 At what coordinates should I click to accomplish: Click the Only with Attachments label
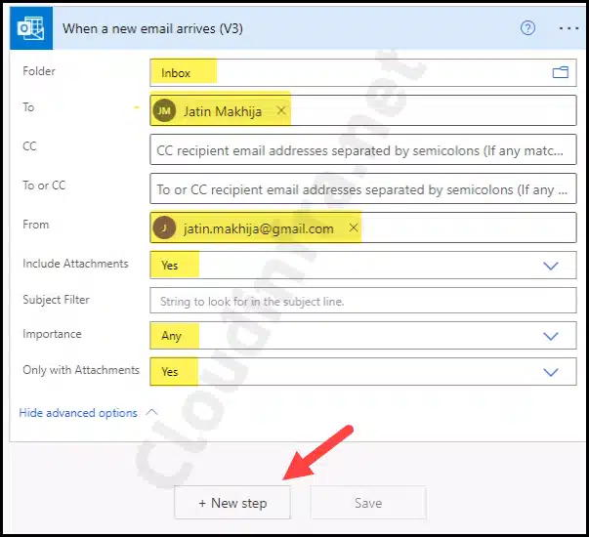tap(81, 370)
